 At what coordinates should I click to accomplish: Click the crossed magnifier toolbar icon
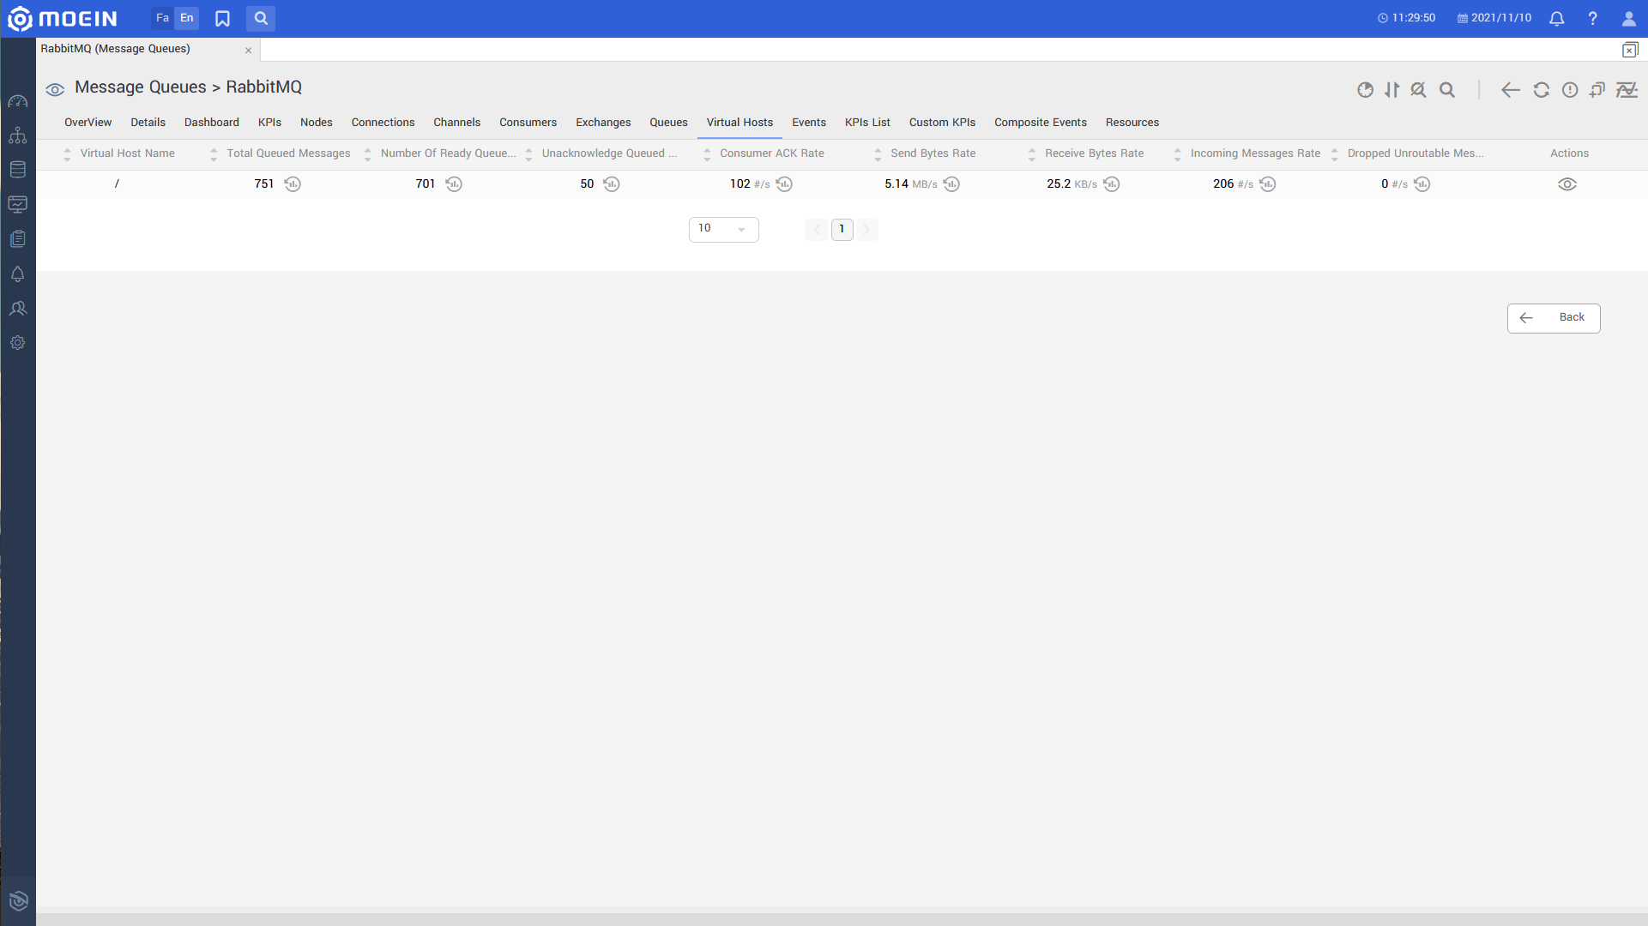[x=1418, y=90]
